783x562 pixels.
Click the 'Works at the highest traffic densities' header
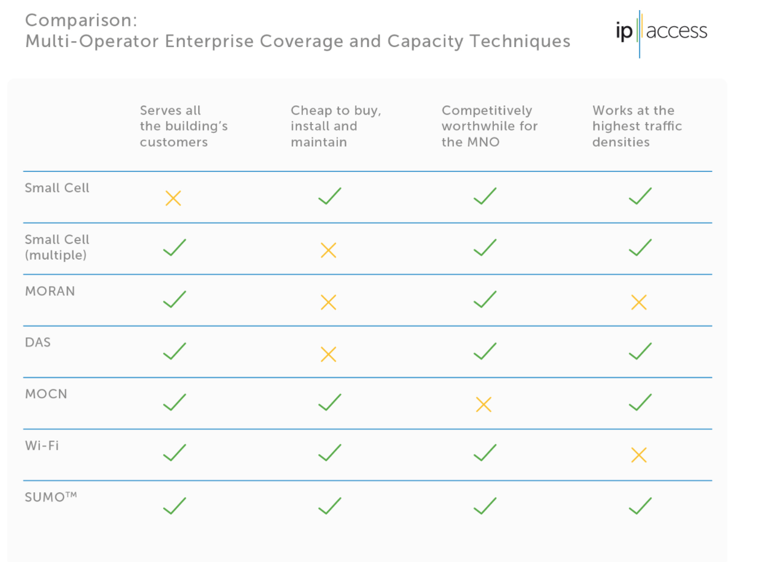pos(637,126)
